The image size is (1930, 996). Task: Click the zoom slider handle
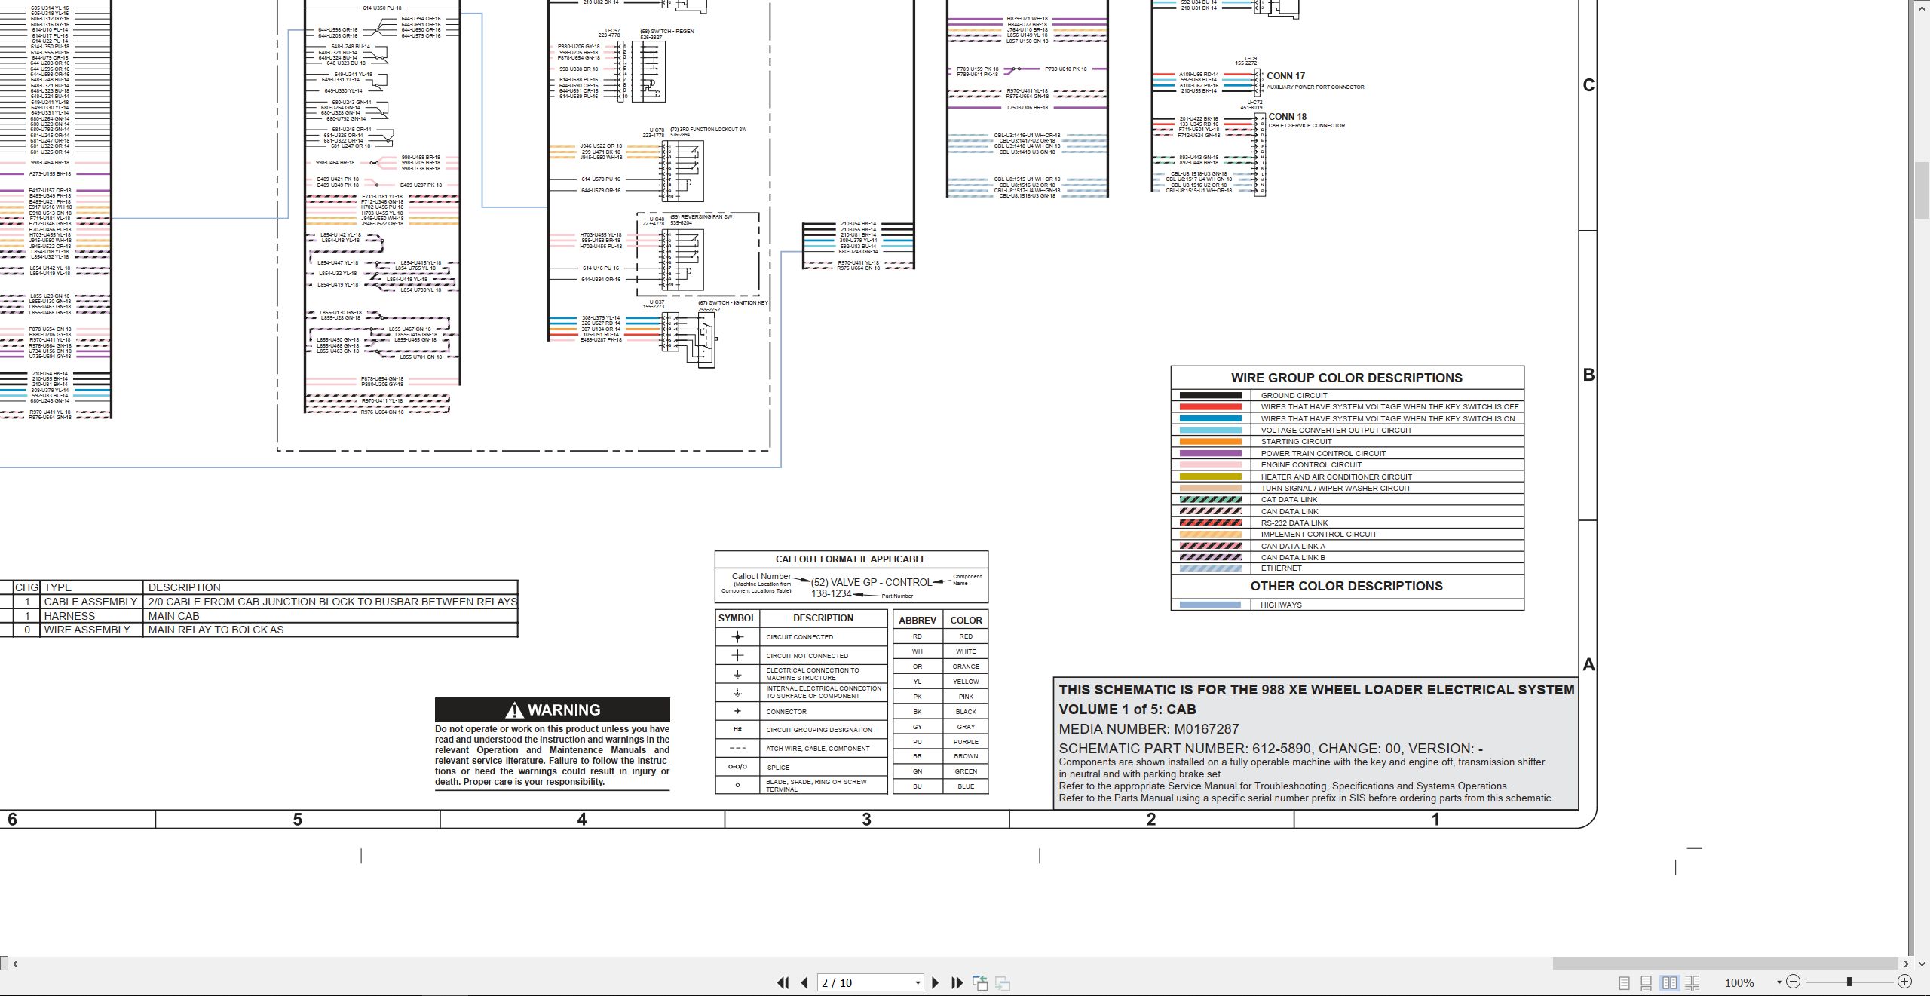(1849, 982)
